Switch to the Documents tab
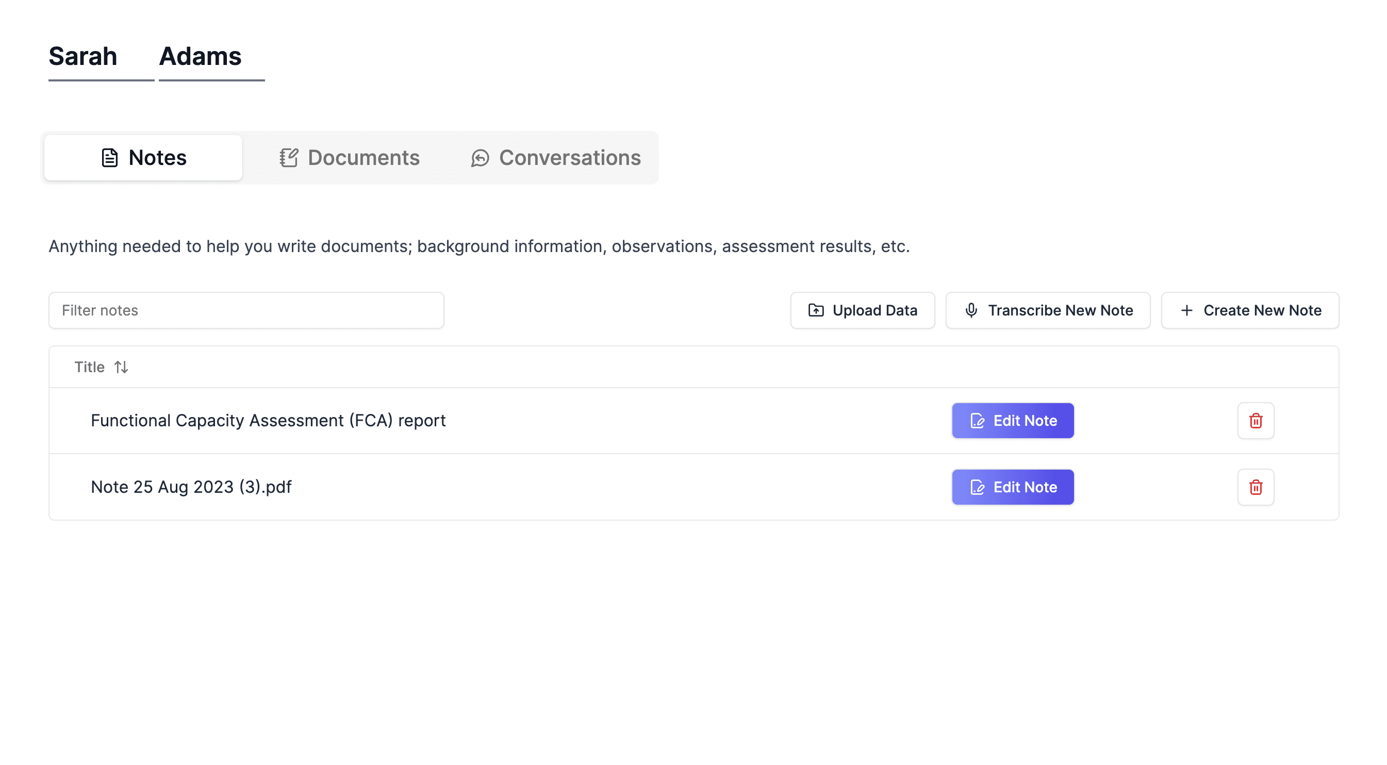Screen dimensions: 1387x765 pyautogui.click(x=350, y=157)
